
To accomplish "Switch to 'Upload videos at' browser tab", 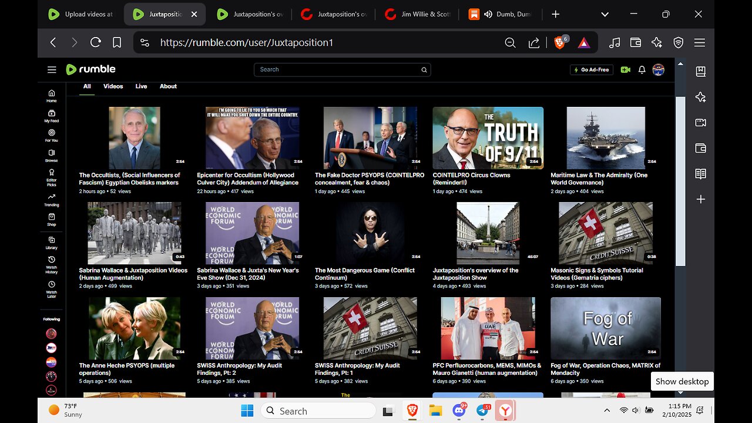I will pos(82,14).
